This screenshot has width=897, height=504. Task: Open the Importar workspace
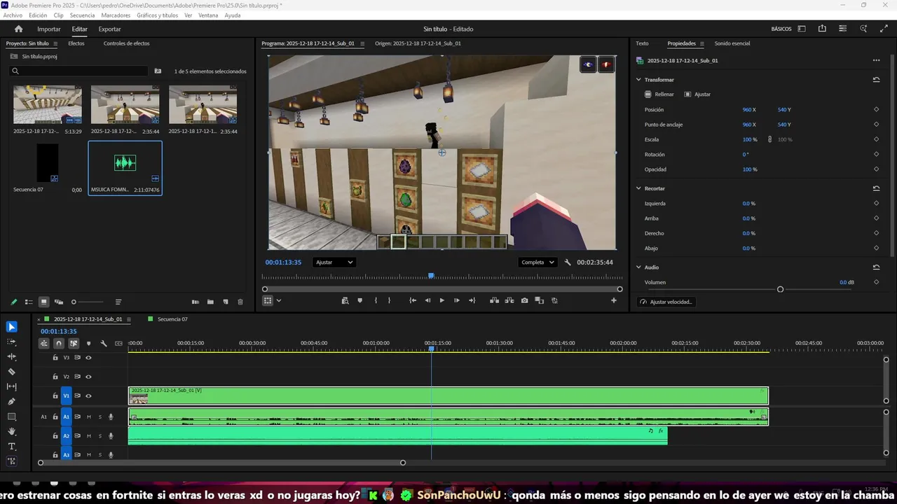(49, 29)
